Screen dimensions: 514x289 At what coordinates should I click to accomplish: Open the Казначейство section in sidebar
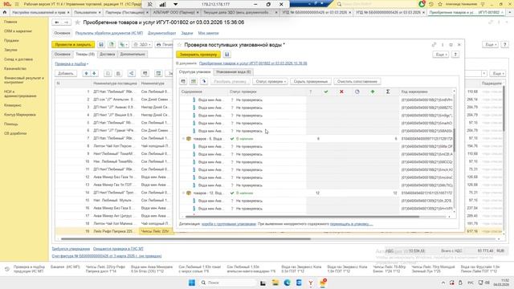[x=15, y=68]
